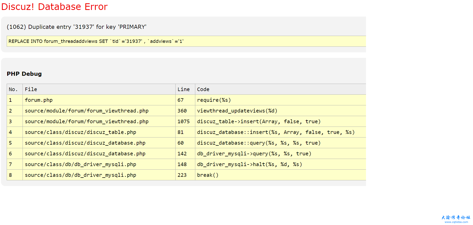Select discuz_database.php file cell in row 6
The width and height of the screenshot is (473, 225).
tap(99, 154)
